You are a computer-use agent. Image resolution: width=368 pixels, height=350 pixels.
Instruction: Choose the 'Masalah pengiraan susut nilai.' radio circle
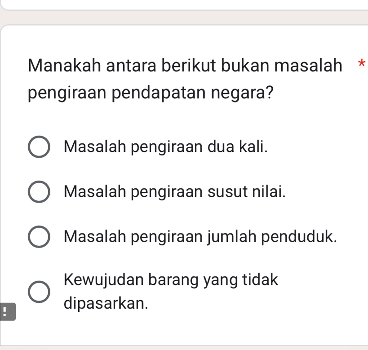coord(39,192)
